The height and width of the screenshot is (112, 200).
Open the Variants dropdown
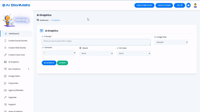[59, 53]
